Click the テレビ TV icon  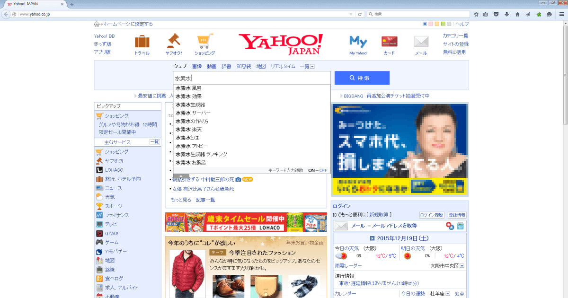(99, 224)
